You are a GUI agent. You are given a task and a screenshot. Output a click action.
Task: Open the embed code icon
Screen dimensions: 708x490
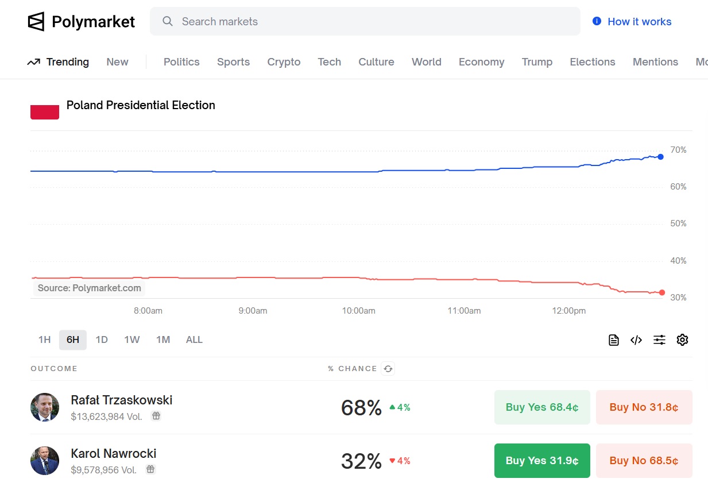636,340
